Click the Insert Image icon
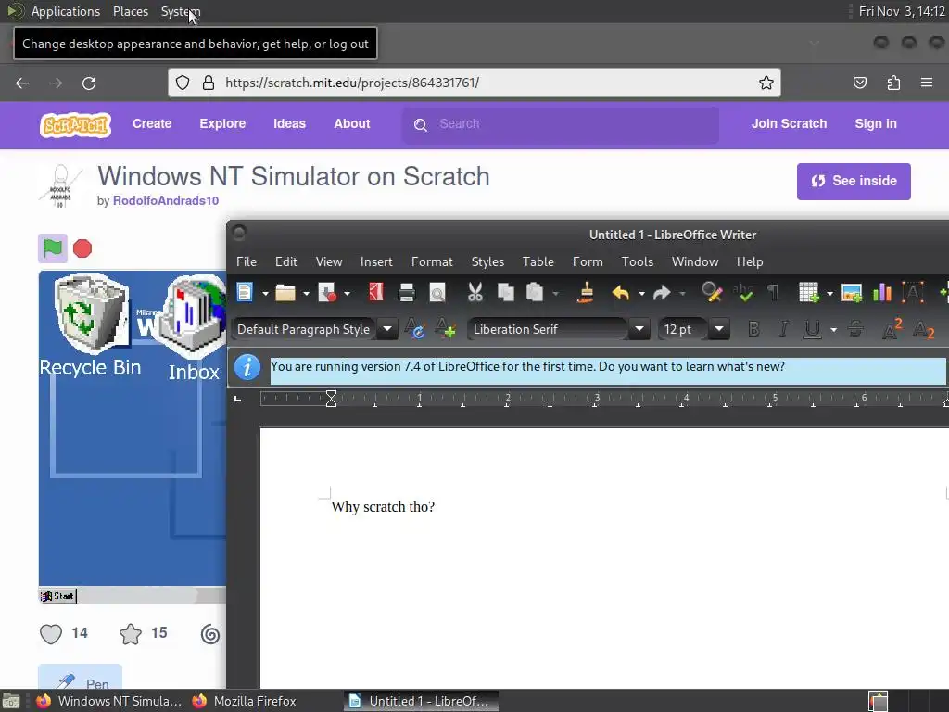The width and height of the screenshot is (949, 712). click(852, 293)
